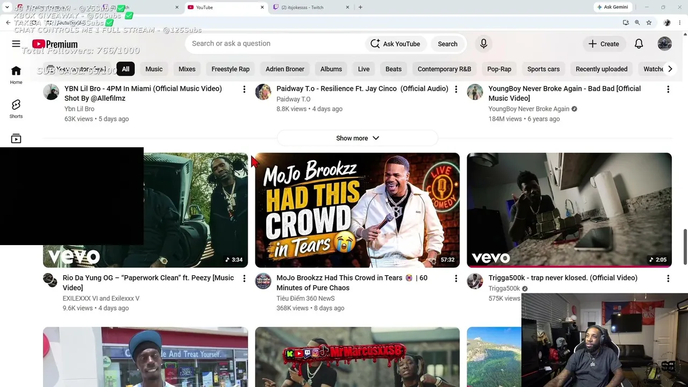The width and height of the screenshot is (688, 387).
Task: Select the Albums filter chip
Action: pyautogui.click(x=331, y=69)
